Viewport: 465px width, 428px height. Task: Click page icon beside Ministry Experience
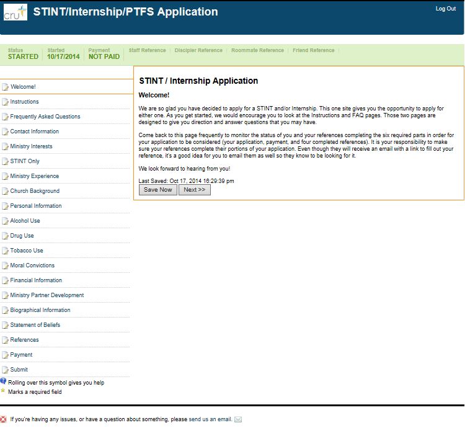pos(5,176)
